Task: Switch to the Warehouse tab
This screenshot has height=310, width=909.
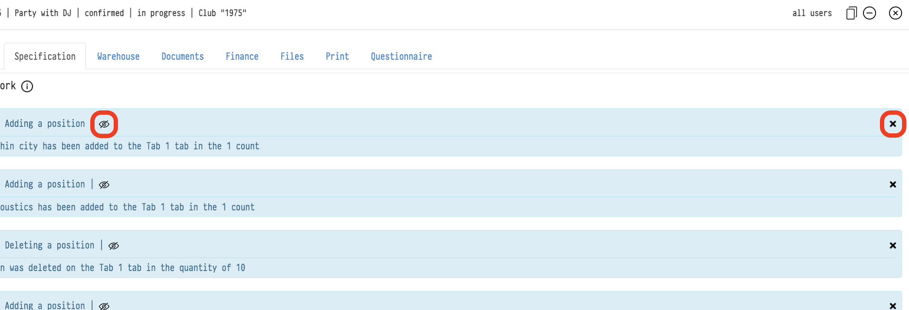Action: 118,56
